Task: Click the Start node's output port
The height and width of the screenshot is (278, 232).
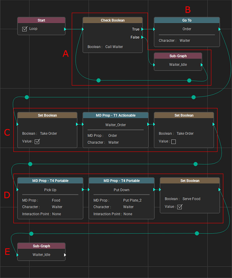Action: (x=65, y=29)
